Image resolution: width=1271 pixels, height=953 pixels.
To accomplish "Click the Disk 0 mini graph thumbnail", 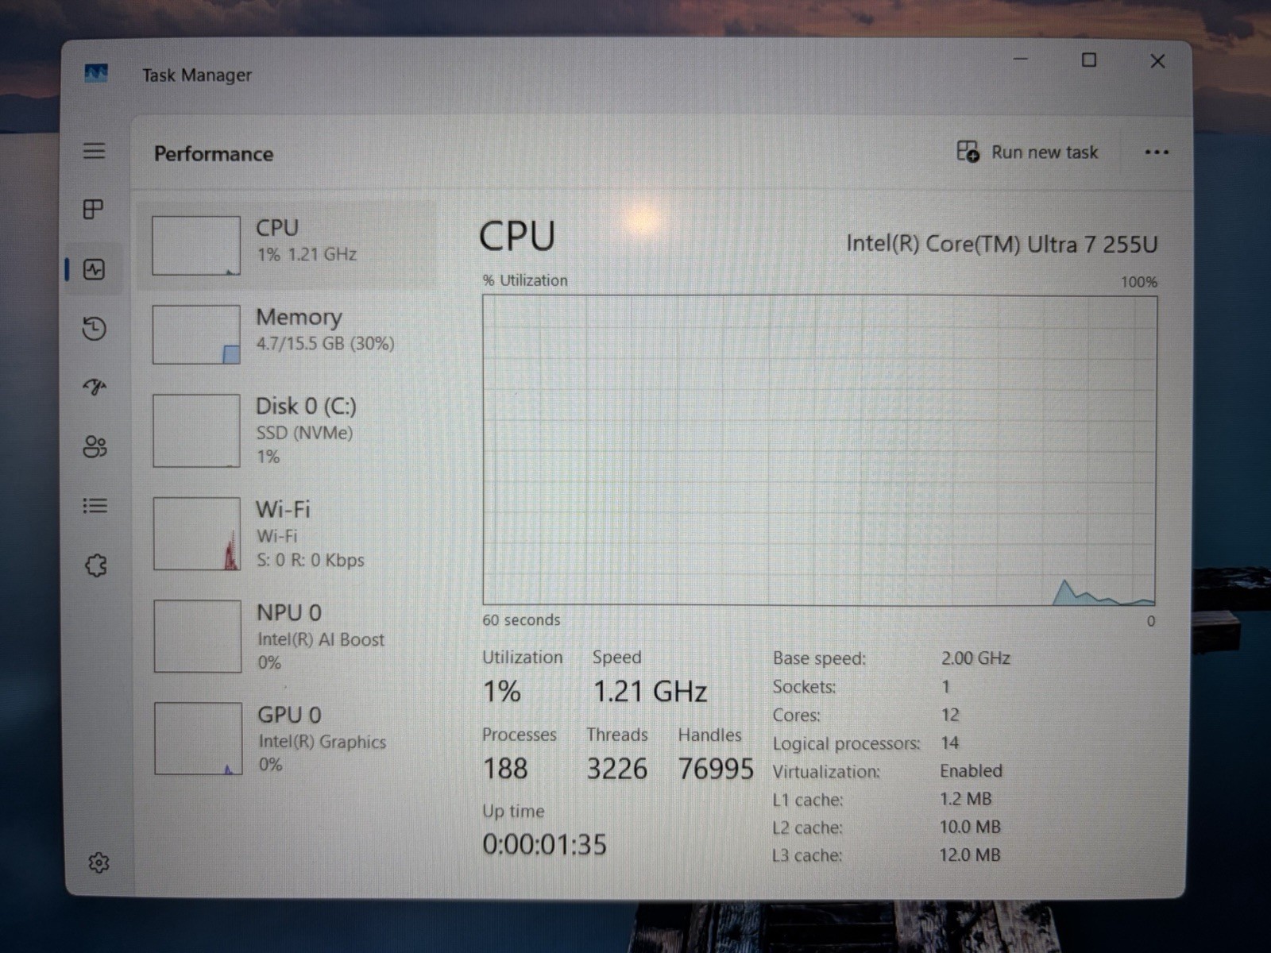I will click(196, 430).
